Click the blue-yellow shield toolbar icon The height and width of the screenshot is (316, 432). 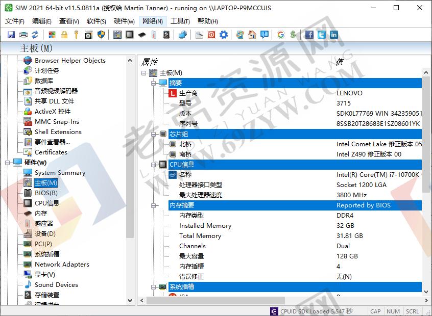pyautogui.click(x=101, y=35)
